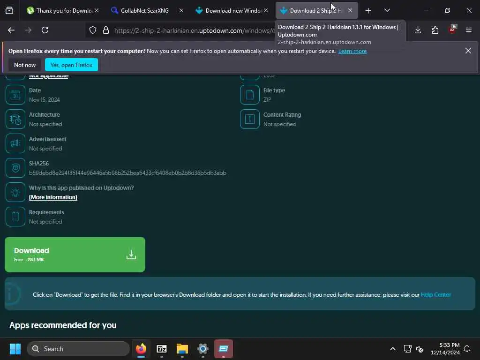The width and height of the screenshot is (480, 360).
Task: Open the Help Center link
Action: [x=435, y=294]
